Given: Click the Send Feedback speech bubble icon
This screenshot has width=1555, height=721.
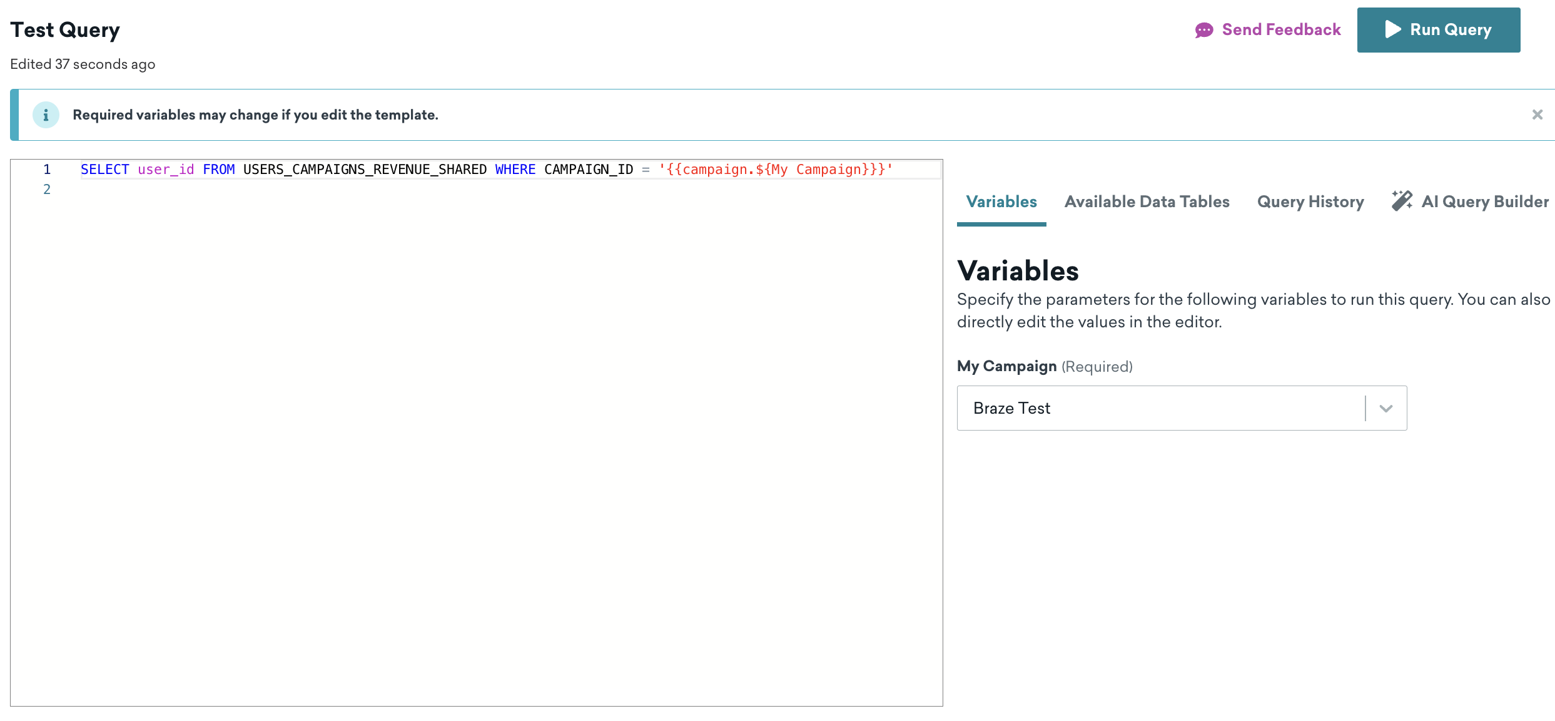Looking at the screenshot, I should click(x=1203, y=30).
